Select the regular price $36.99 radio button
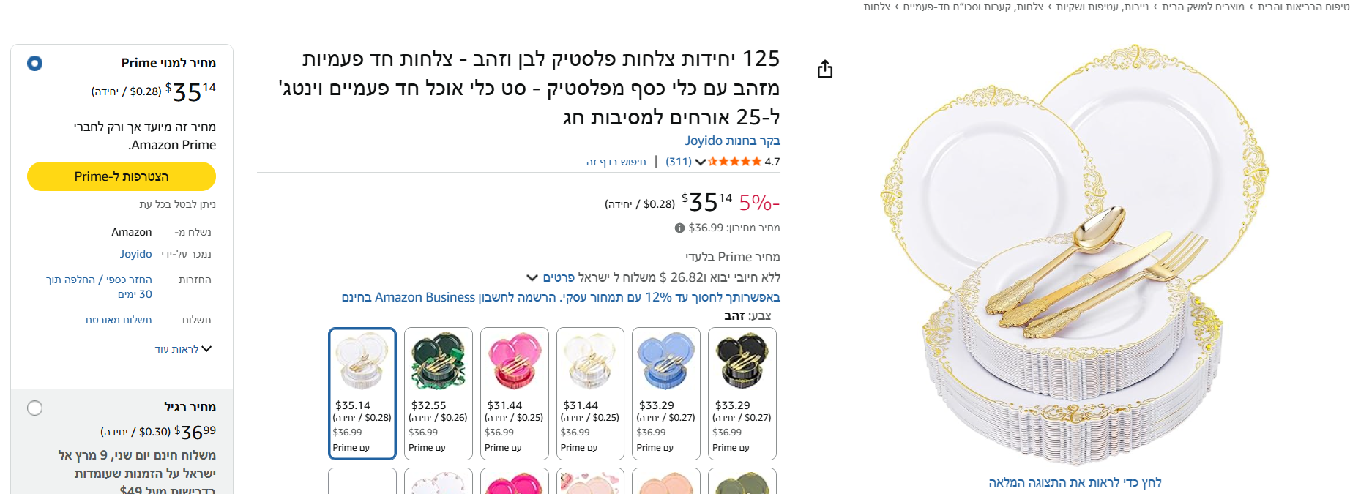The height and width of the screenshot is (494, 1350). click(34, 408)
